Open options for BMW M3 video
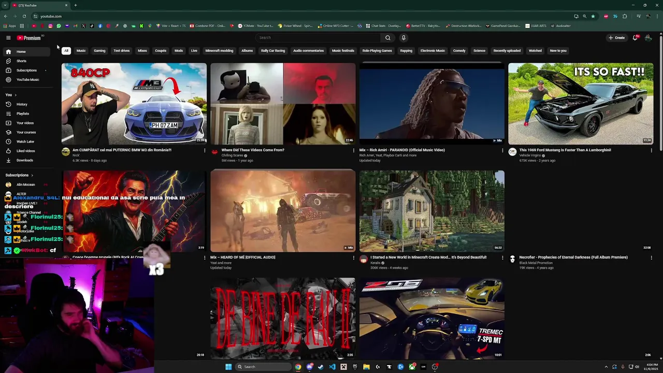This screenshot has width=663, height=373. click(x=205, y=151)
